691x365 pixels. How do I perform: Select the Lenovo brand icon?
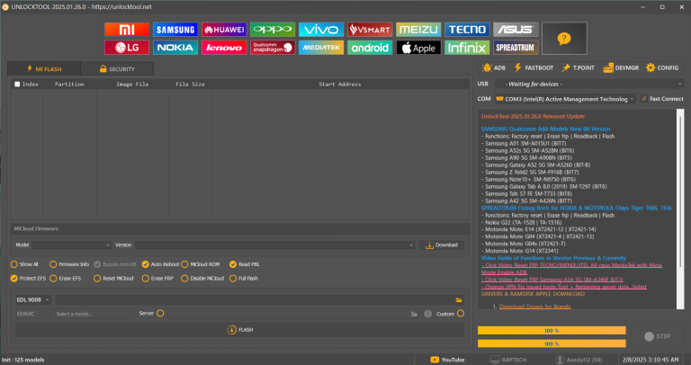pyautogui.click(x=224, y=48)
